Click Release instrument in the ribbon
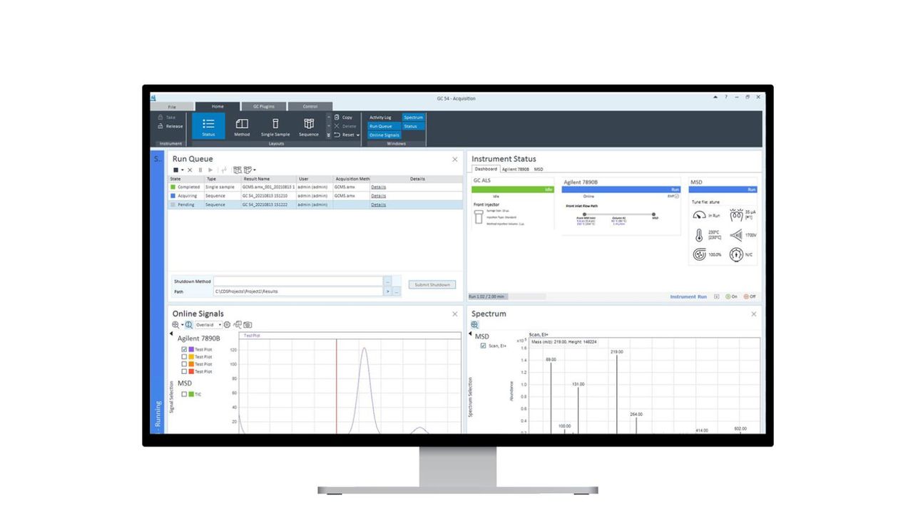Image resolution: width=913 pixels, height=513 pixels. [x=170, y=126]
